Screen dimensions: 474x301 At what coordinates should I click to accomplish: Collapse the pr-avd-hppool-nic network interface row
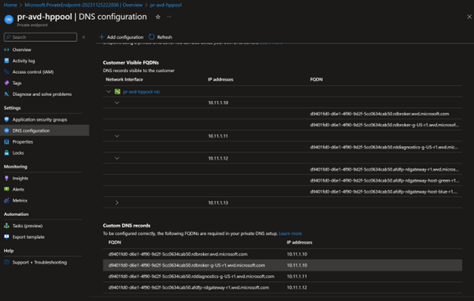click(x=109, y=92)
